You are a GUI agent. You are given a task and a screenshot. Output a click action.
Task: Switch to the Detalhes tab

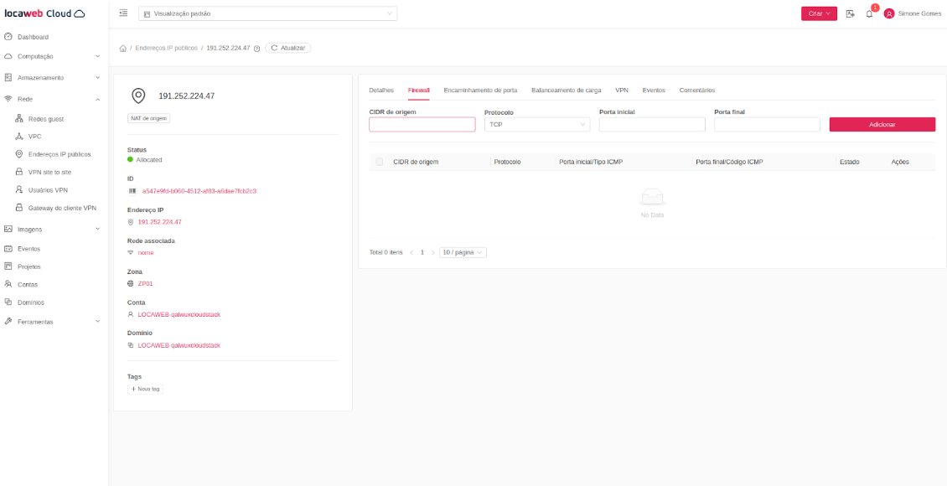point(381,90)
